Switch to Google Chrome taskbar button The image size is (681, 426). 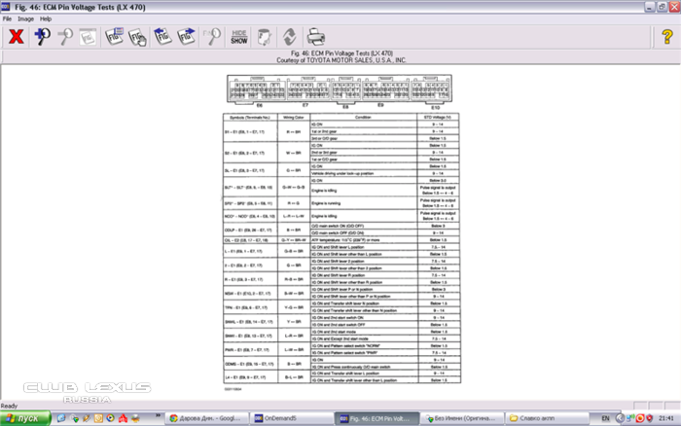[207, 418]
